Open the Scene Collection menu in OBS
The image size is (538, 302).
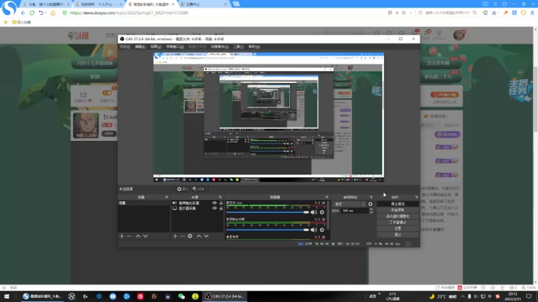tap(220, 46)
